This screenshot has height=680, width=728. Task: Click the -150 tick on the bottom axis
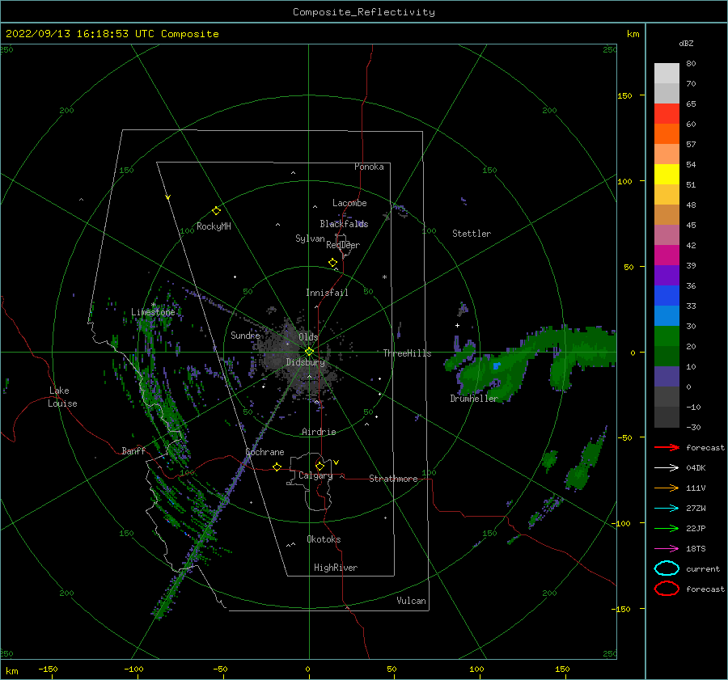(48, 669)
